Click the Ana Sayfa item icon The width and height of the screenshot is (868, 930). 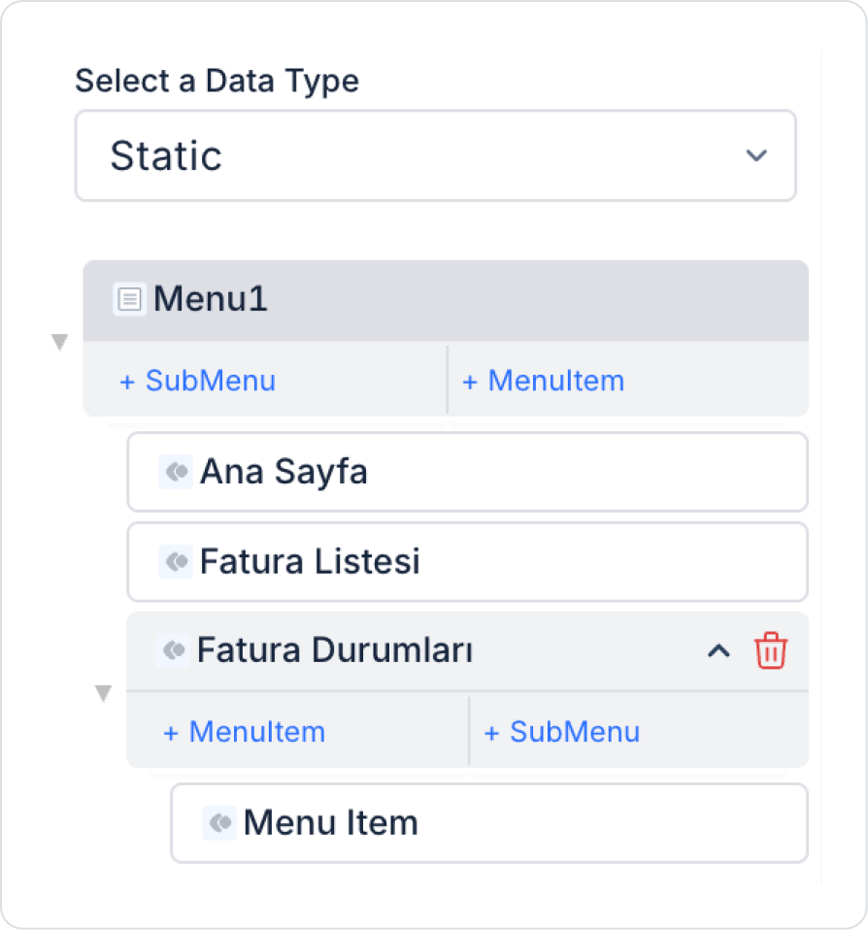pos(175,472)
